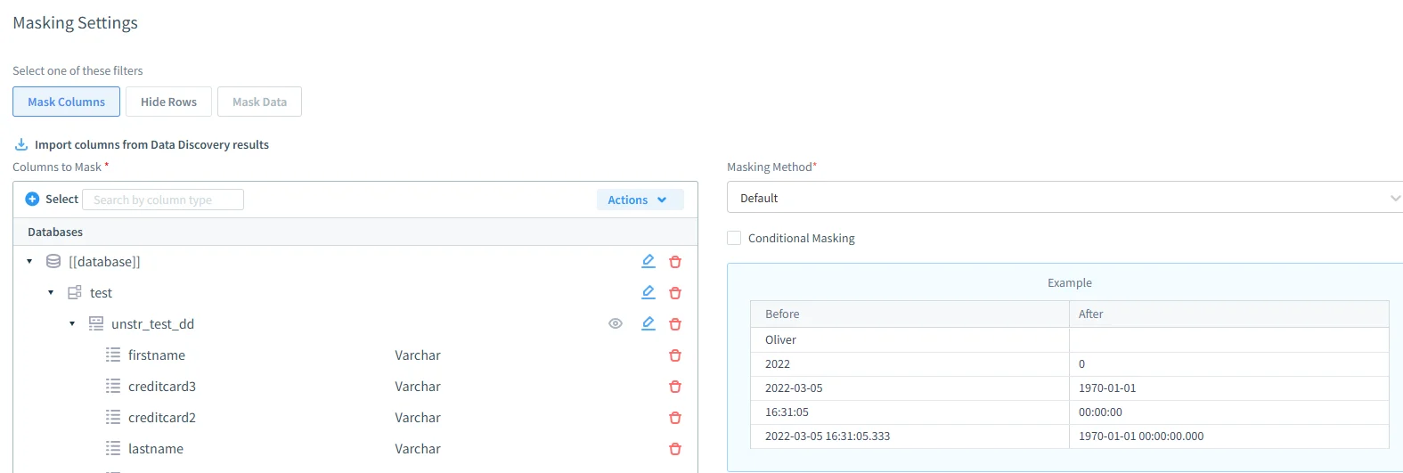Open the Masking Method dropdown
This screenshot has width=1403, height=473.
pyautogui.click(x=1064, y=198)
